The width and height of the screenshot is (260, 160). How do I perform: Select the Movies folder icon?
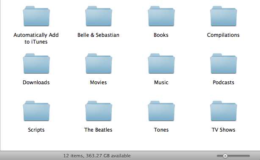click(99, 63)
